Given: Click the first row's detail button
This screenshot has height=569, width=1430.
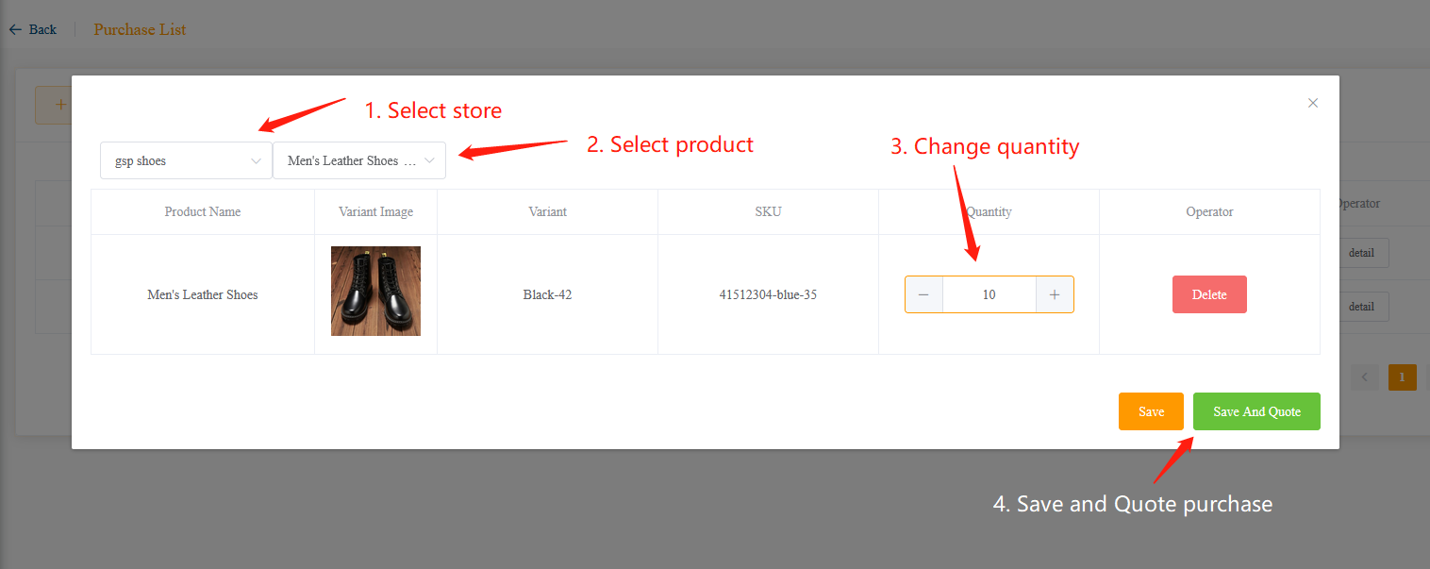Looking at the screenshot, I should [1361, 253].
